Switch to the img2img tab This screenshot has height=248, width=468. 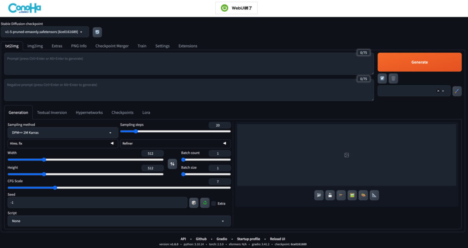click(35, 46)
